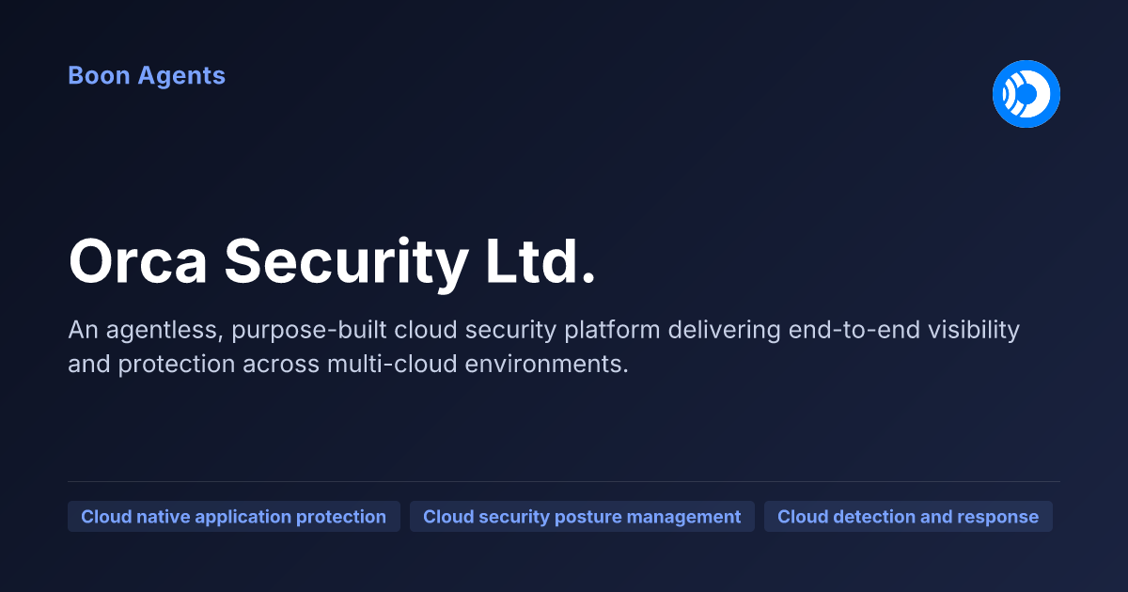Click the blue circular Boon logo icon
1128x592 pixels.
1026,94
